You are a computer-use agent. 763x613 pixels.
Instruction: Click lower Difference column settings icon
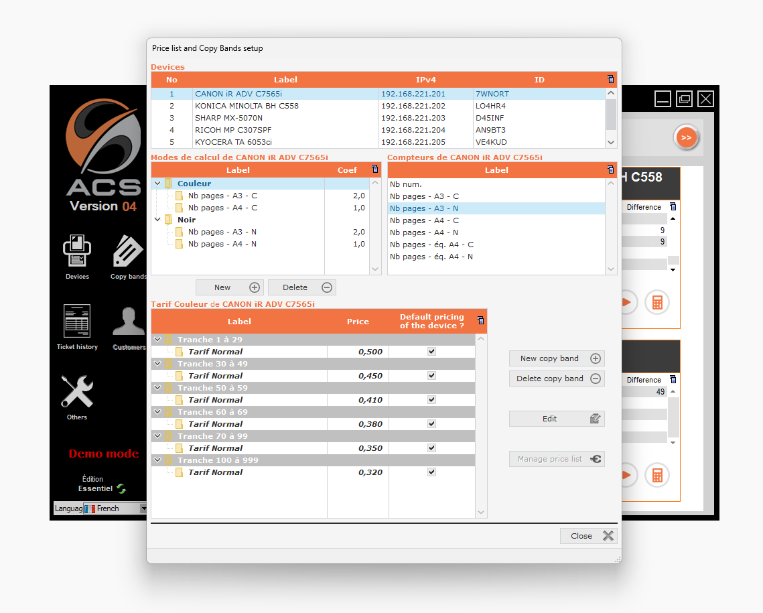[x=673, y=379]
